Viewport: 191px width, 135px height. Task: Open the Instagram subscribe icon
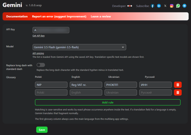pyautogui.click(x=172, y=6)
